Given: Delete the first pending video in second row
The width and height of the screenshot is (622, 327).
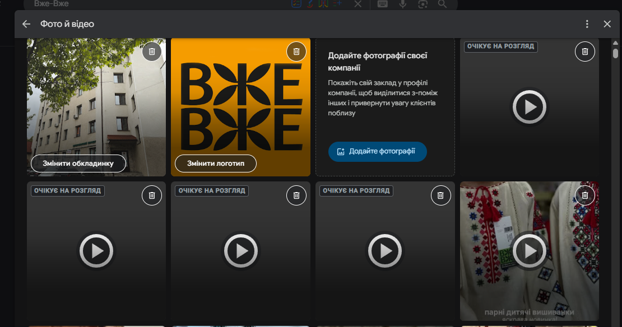Looking at the screenshot, I should click(152, 195).
